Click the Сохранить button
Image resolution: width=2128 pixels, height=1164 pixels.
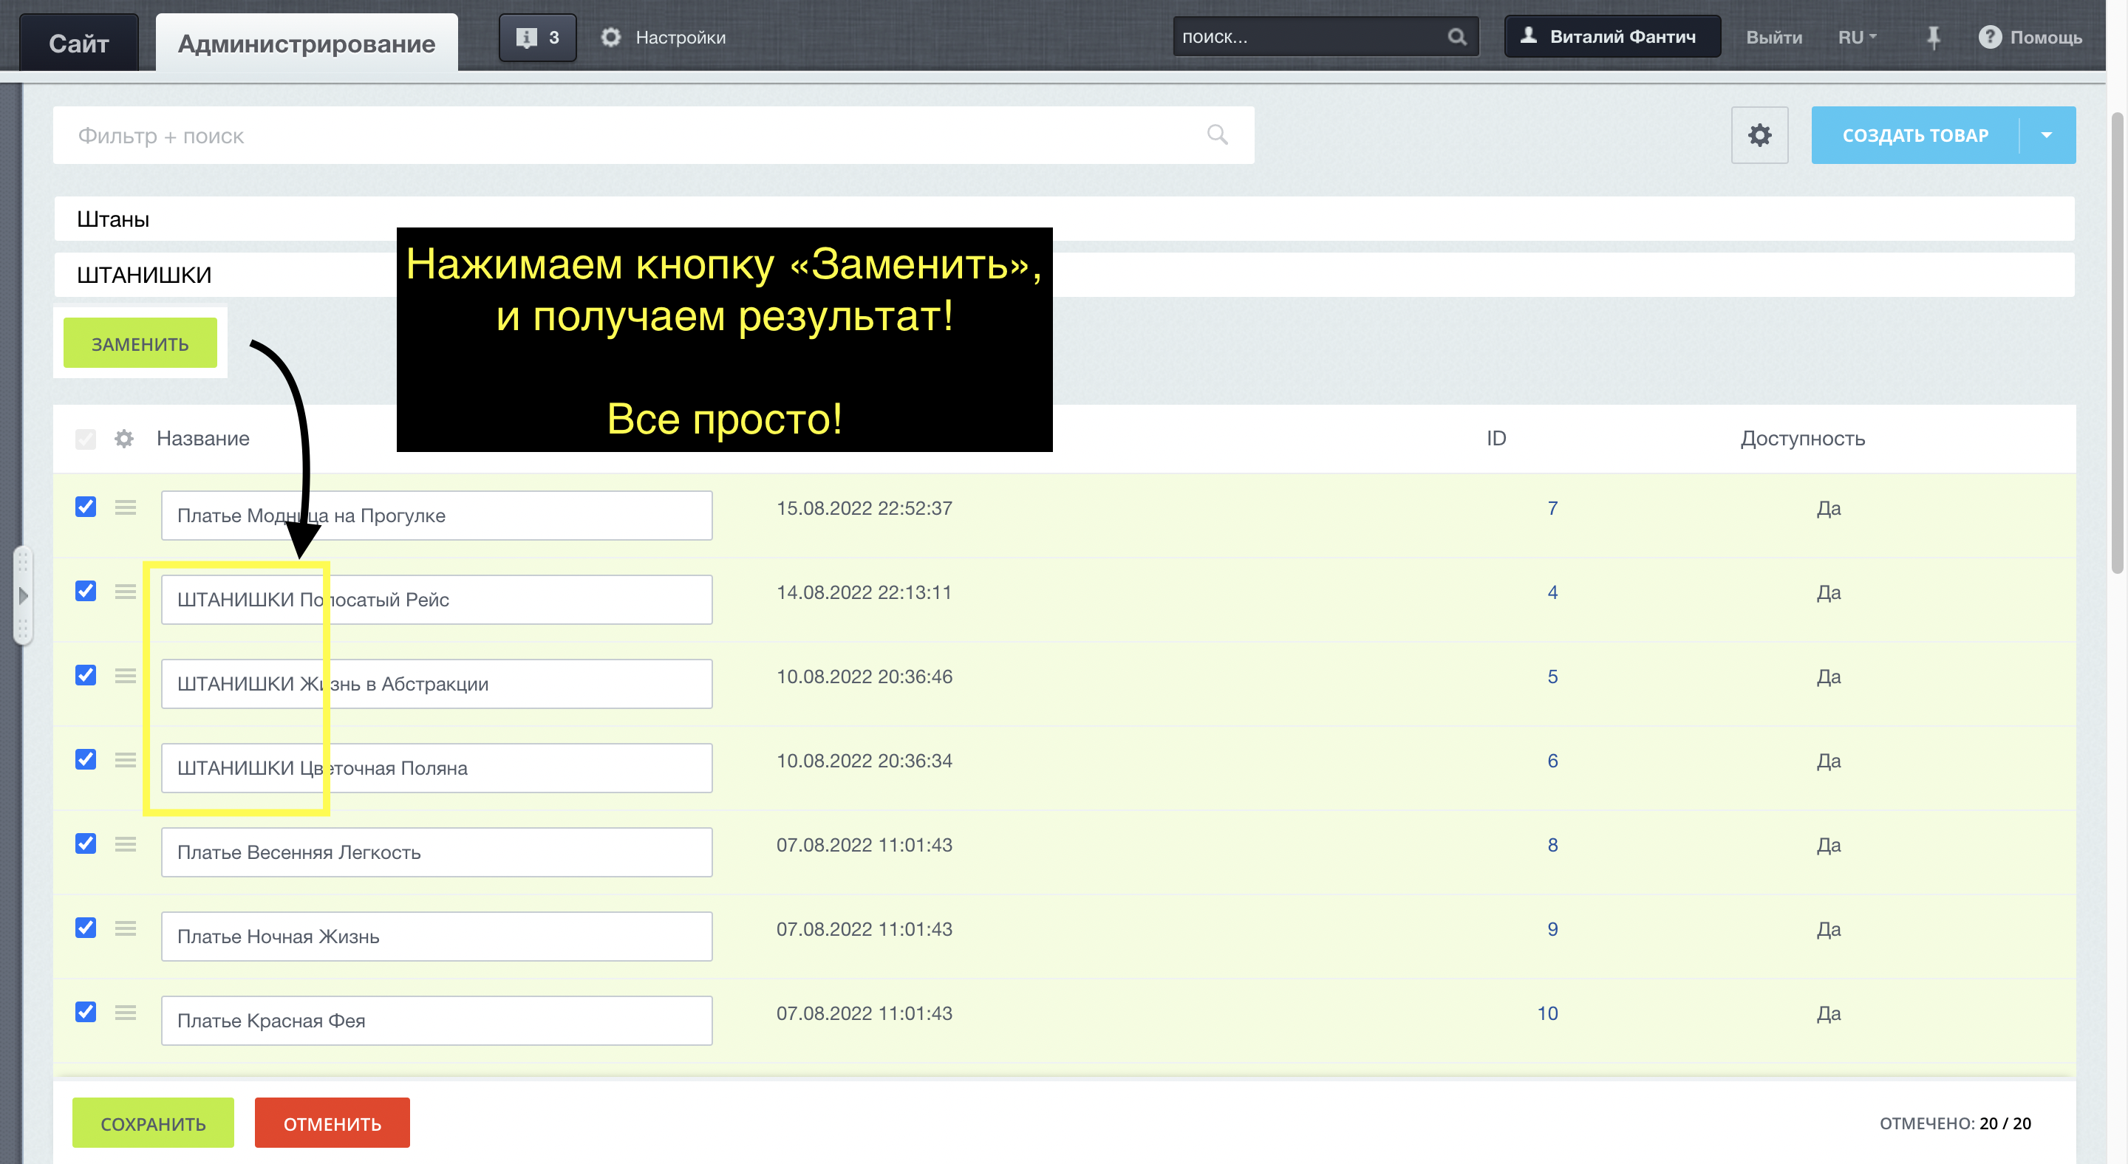[153, 1123]
